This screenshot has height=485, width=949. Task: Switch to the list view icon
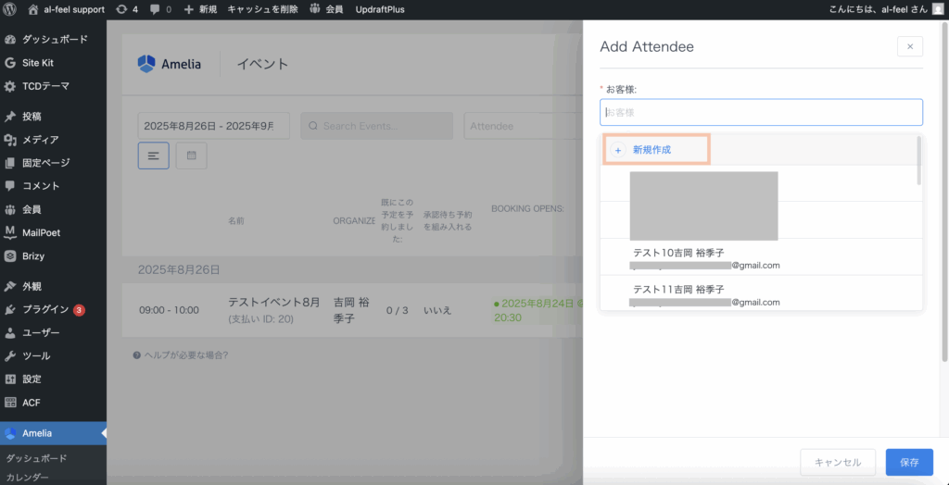point(153,155)
